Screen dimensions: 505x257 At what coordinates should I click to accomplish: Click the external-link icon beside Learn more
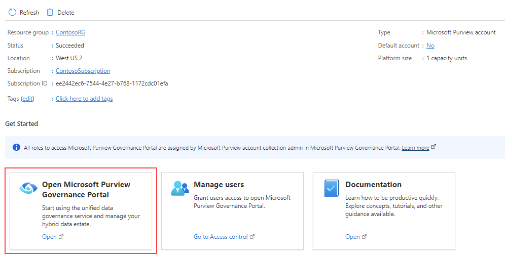click(x=434, y=147)
